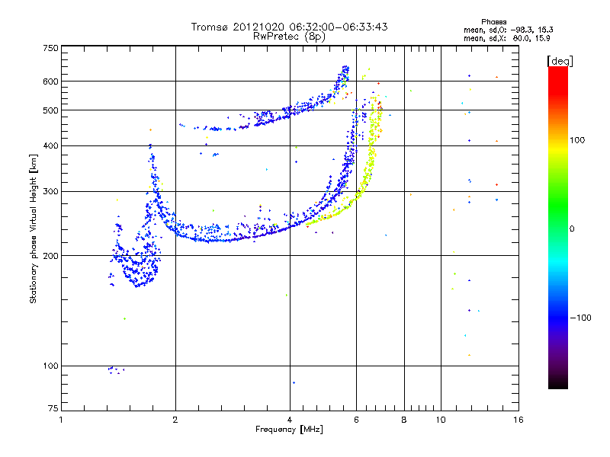Click the y-axis tick label '600'
This screenshot has height=457, width=610.
coord(50,81)
